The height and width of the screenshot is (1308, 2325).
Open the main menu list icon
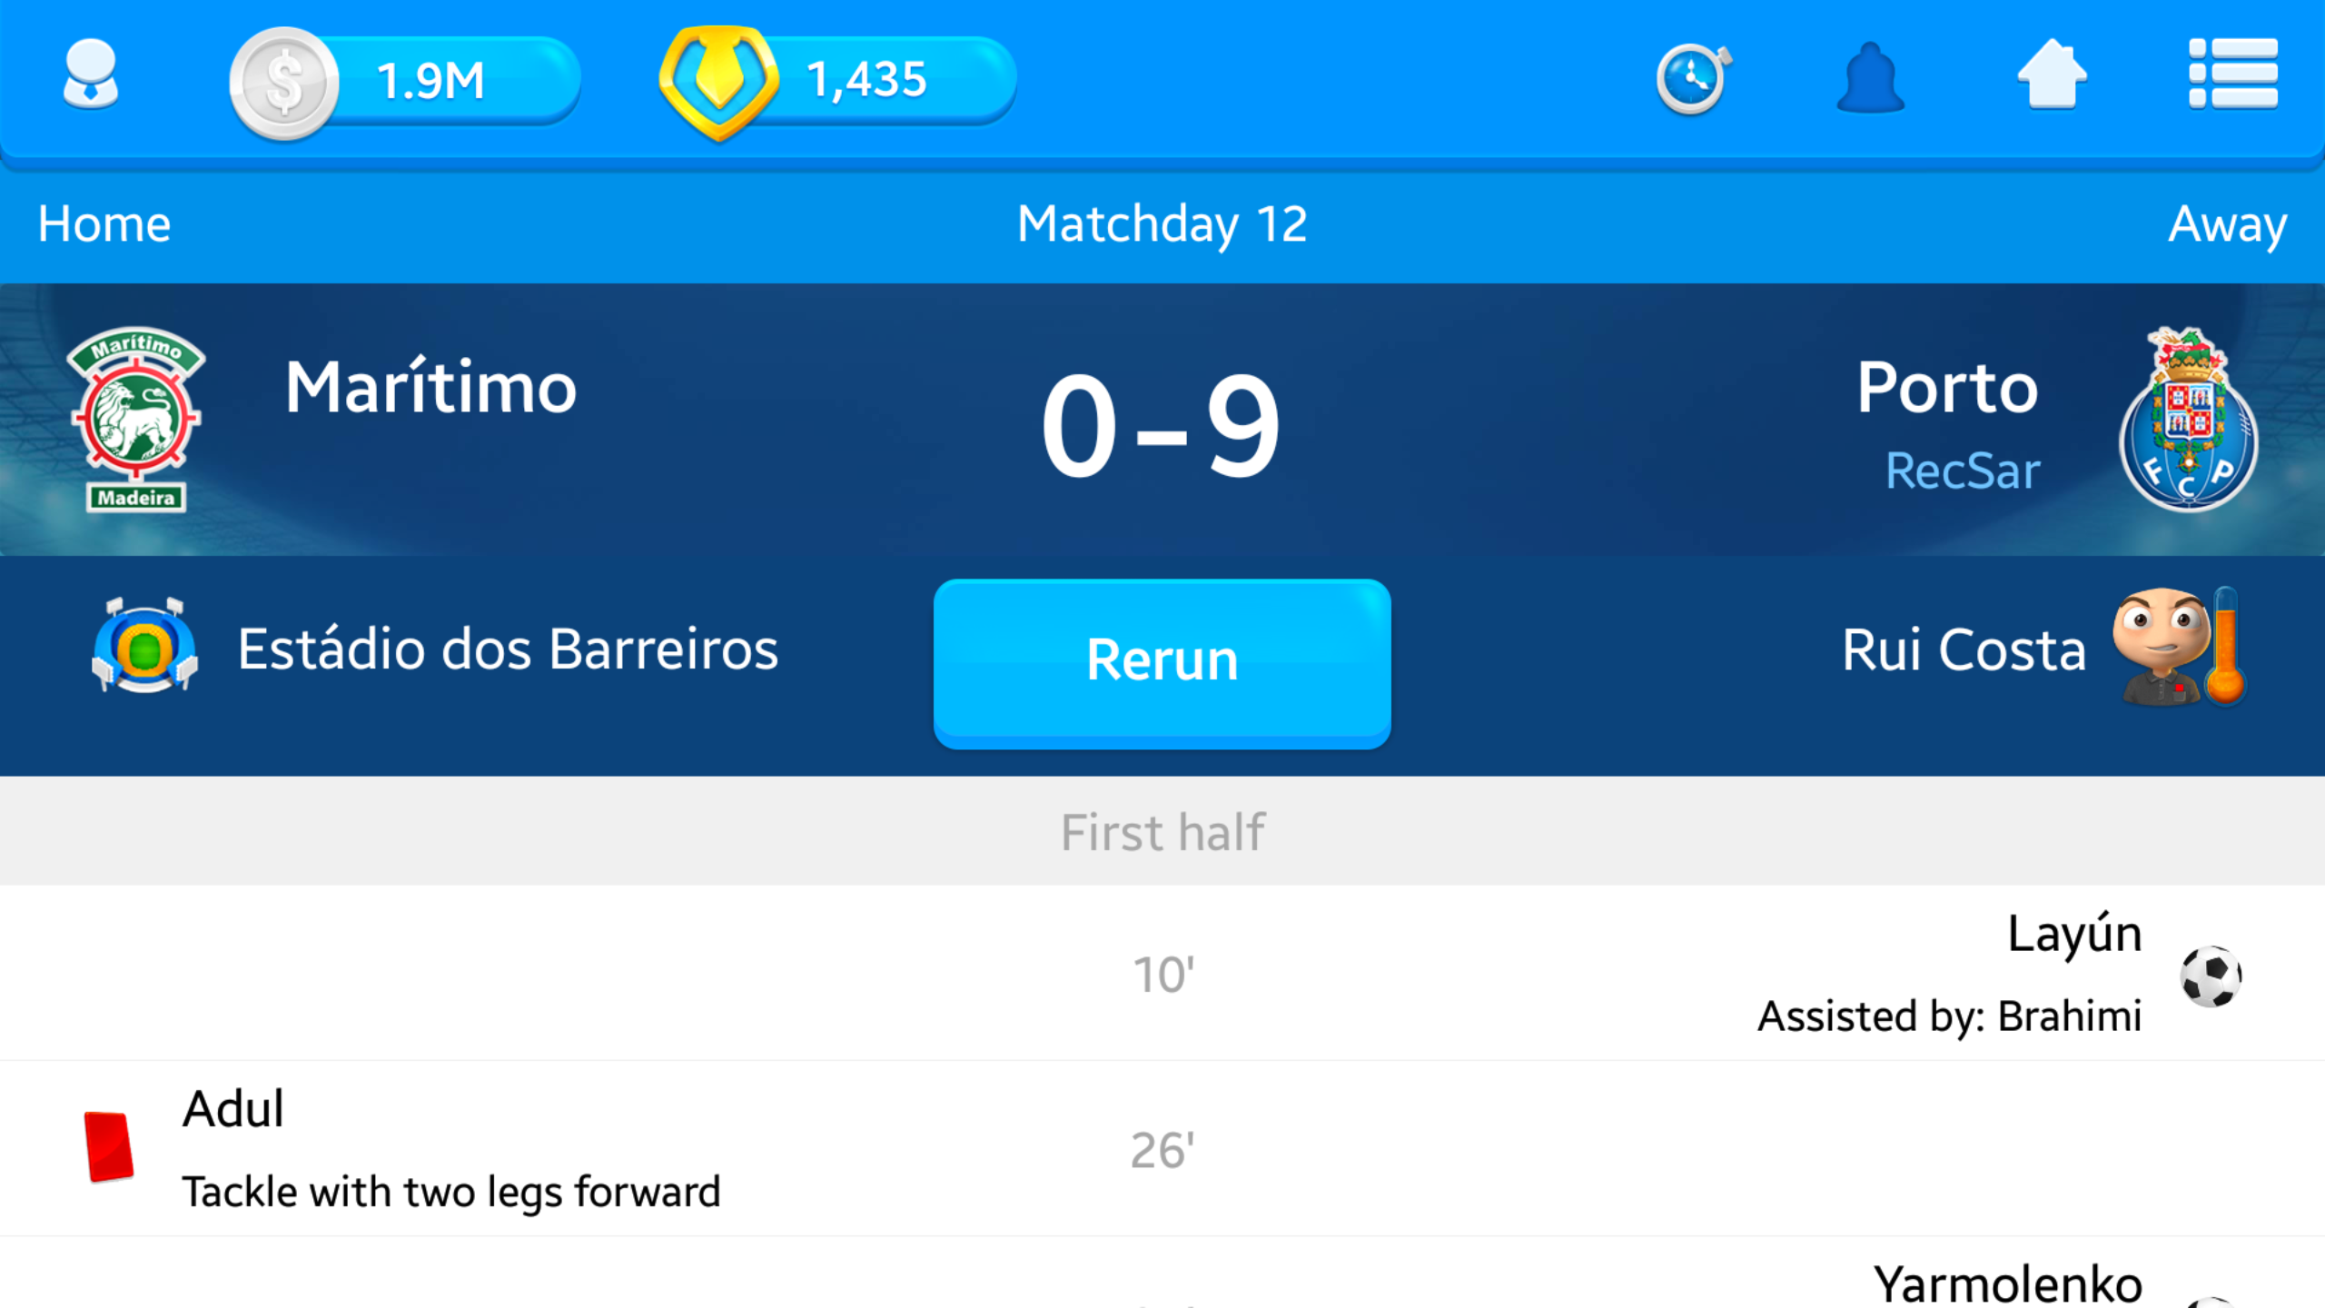tap(2232, 74)
